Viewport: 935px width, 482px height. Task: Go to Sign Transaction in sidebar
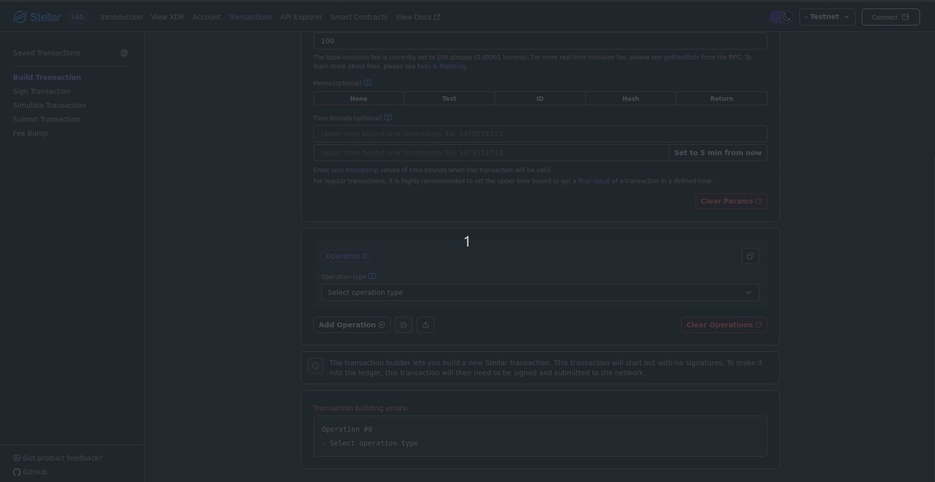pos(41,91)
